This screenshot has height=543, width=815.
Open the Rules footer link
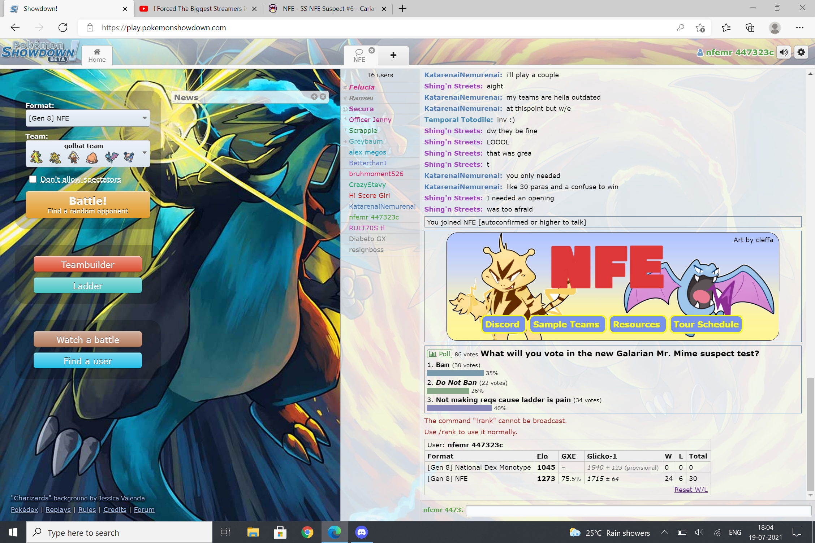pos(87,509)
